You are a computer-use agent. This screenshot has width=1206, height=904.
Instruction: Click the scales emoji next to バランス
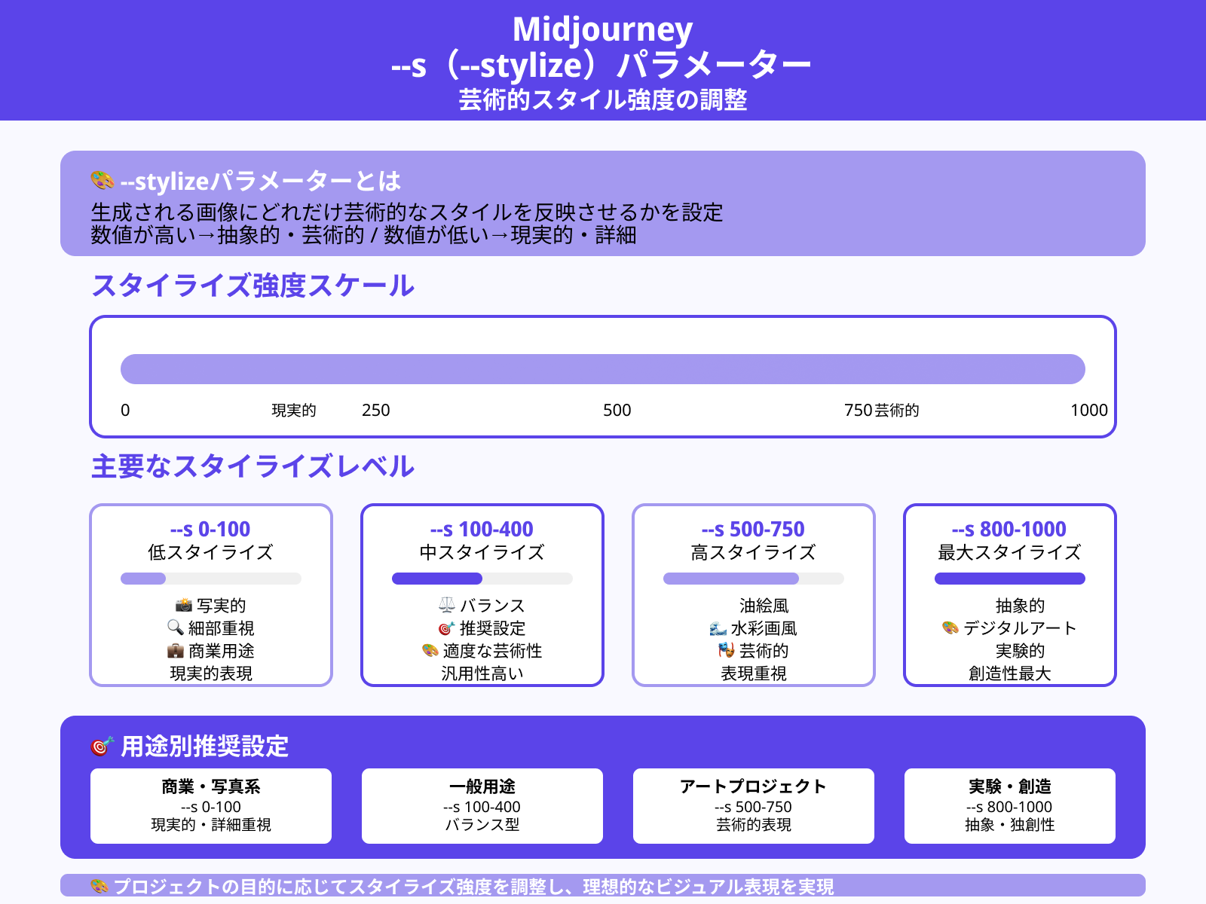click(446, 605)
